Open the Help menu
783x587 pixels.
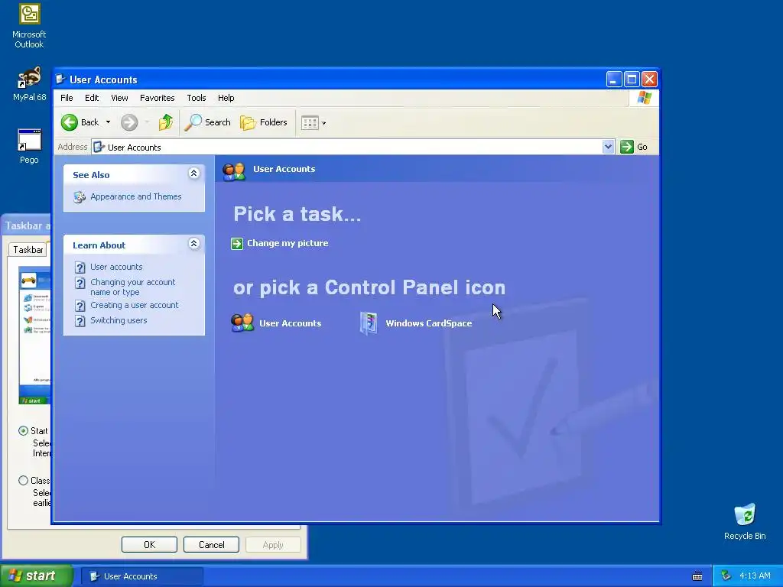click(x=226, y=98)
